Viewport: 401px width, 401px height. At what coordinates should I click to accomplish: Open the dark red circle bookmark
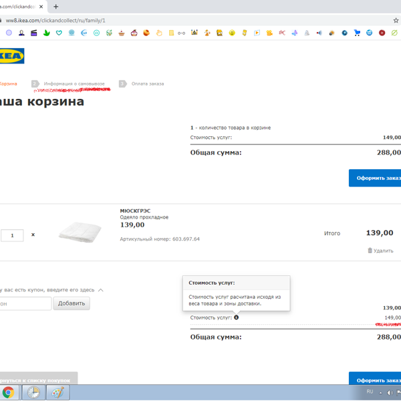382,33
